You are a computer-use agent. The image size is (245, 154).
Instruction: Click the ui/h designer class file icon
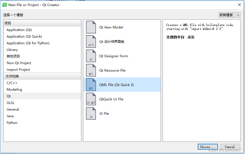coord(91,41)
